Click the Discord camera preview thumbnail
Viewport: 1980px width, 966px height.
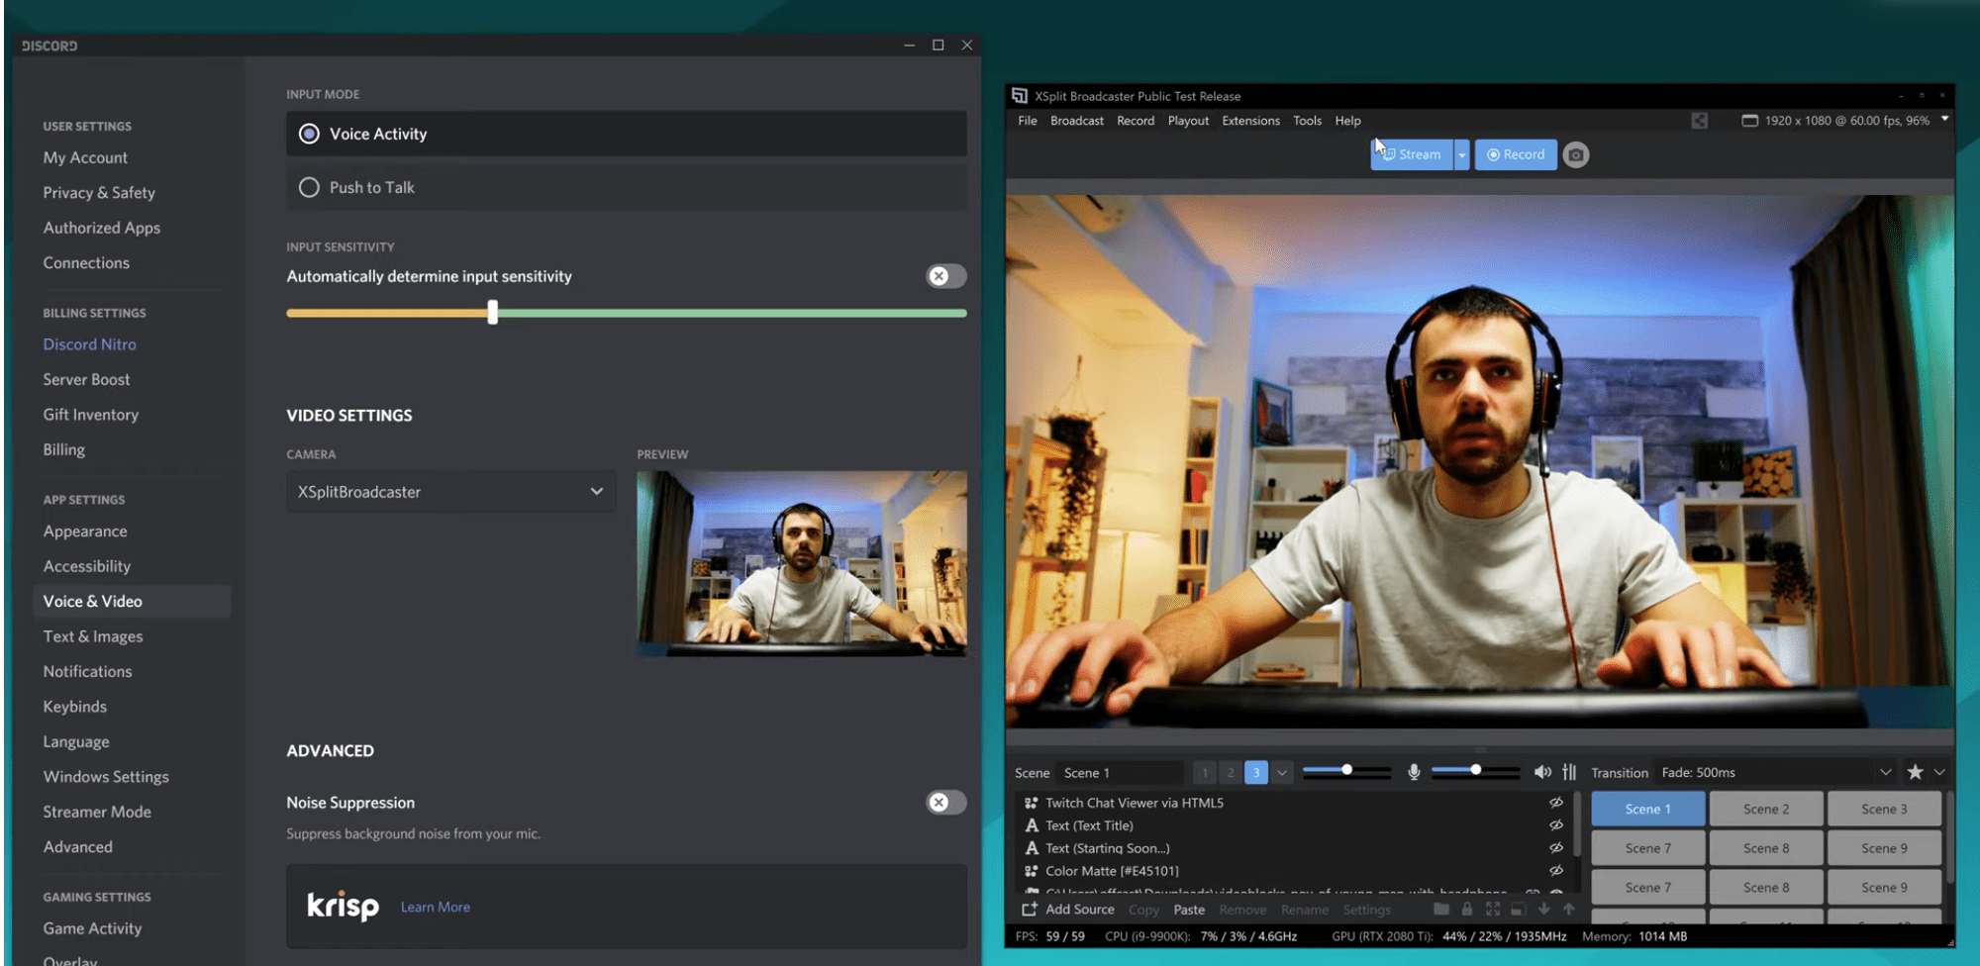(x=802, y=563)
